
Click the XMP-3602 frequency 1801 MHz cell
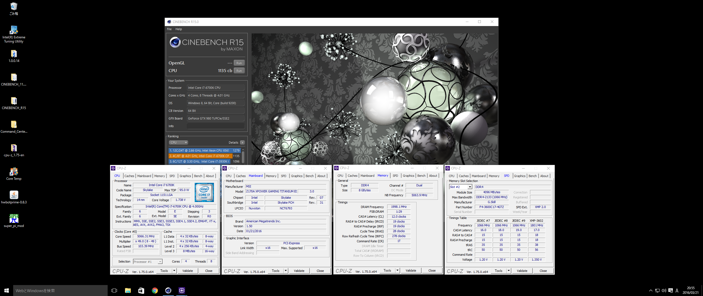tap(537, 225)
